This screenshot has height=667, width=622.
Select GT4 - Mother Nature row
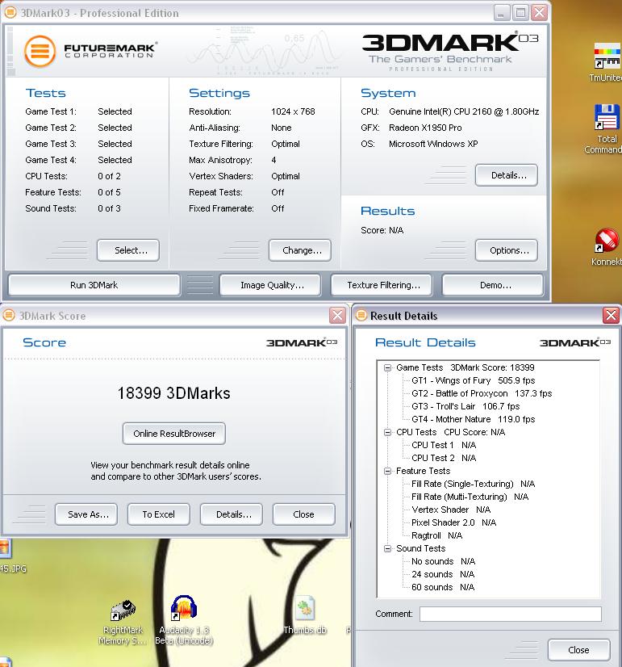[473, 419]
